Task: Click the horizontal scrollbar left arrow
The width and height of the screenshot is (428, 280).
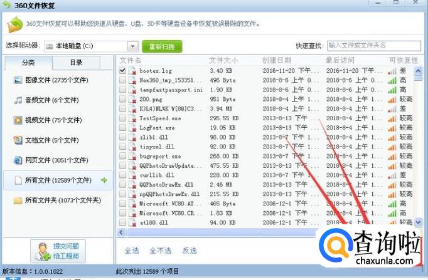Action: click(122, 232)
